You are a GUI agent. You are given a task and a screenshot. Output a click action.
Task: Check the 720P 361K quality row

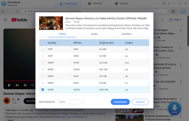42,49
